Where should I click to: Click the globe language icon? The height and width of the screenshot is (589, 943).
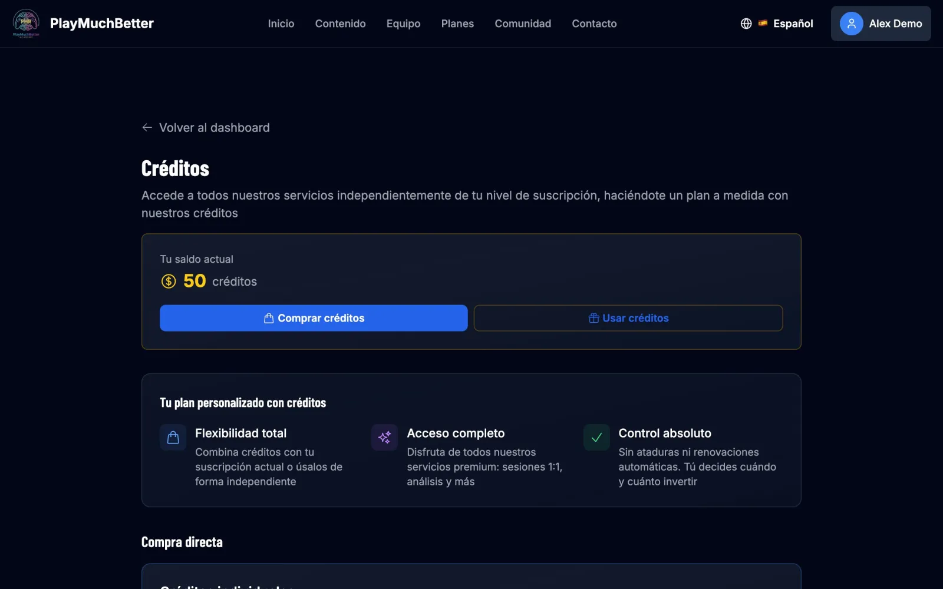tap(746, 24)
